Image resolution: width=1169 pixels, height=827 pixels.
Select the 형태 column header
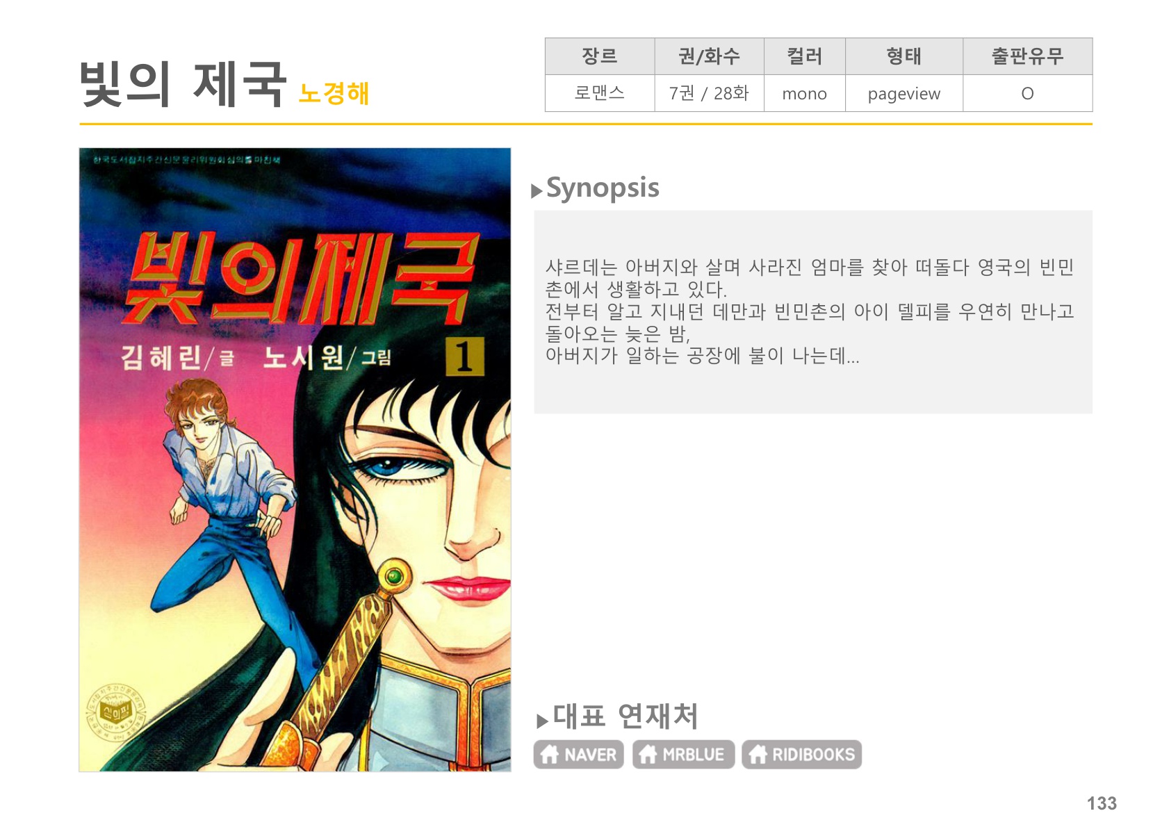point(904,56)
